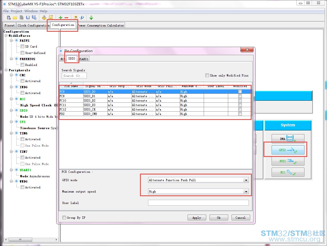
Task: Toggle Show only Modified Pins checkbox
Action: tap(207, 75)
